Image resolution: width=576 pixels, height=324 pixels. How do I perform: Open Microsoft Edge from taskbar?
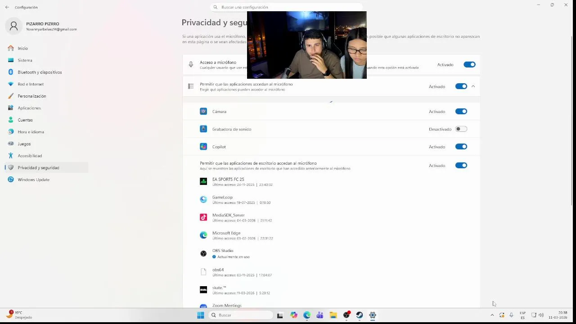tap(307, 315)
